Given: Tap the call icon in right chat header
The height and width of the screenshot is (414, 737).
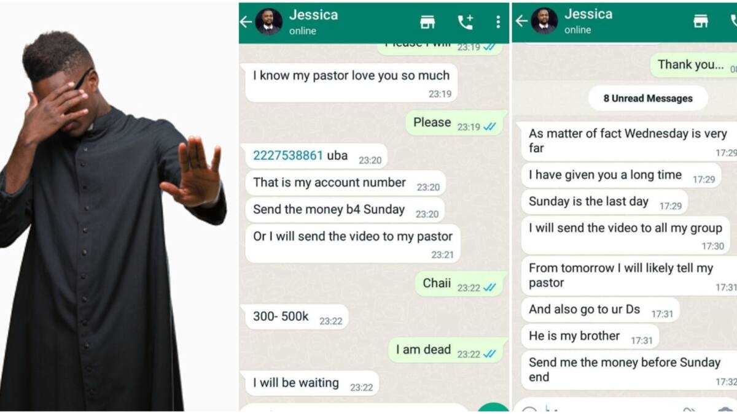Looking at the screenshot, I should (x=734, y=21).
